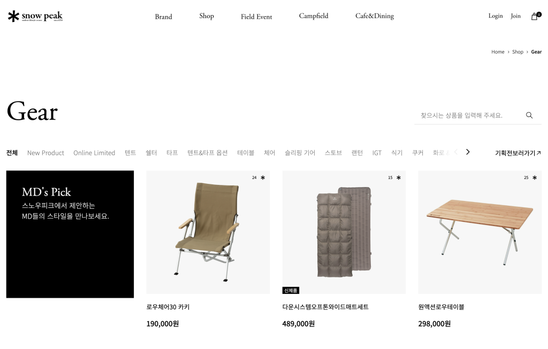548x349 pixels.
Task: Click the Login link
Action: (496, 16)
